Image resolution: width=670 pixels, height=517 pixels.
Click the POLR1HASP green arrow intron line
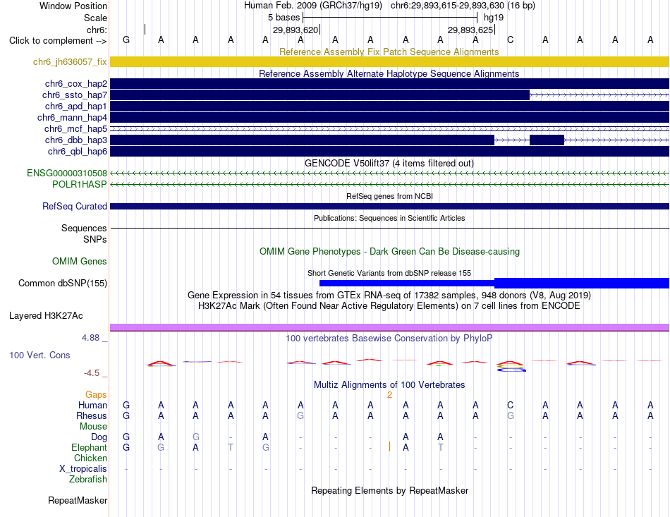tap(390, 184)
